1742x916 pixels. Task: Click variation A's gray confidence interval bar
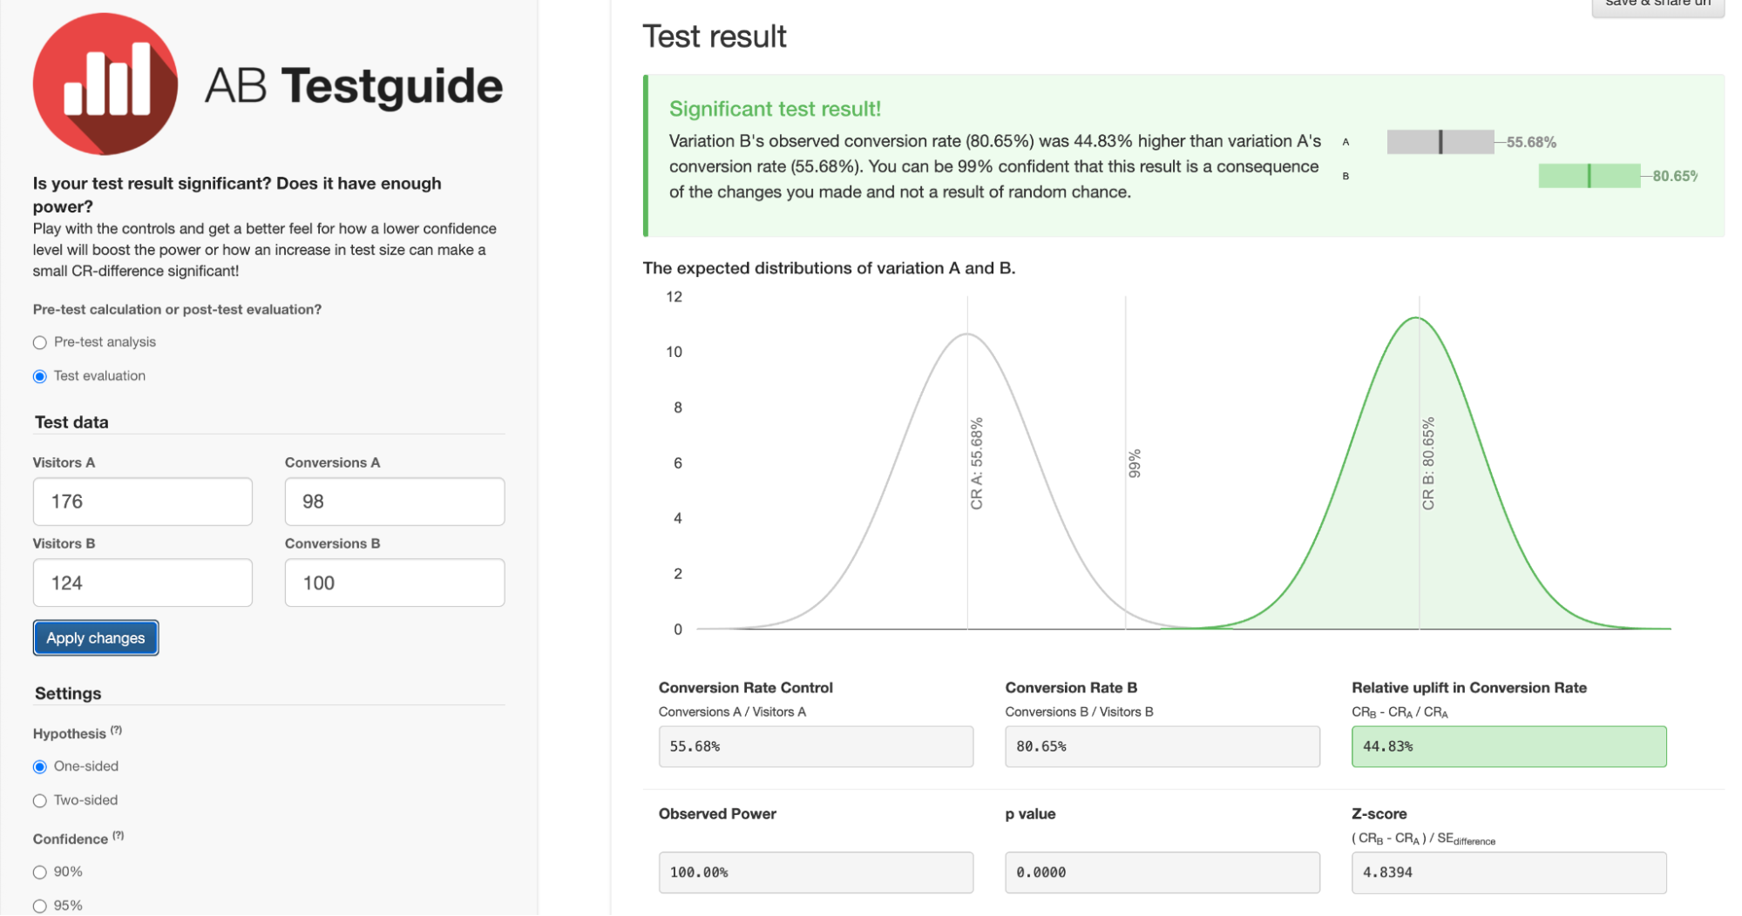tap(1440, 141)
